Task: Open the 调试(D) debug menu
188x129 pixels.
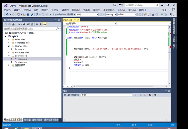Action: click(65, 10)
